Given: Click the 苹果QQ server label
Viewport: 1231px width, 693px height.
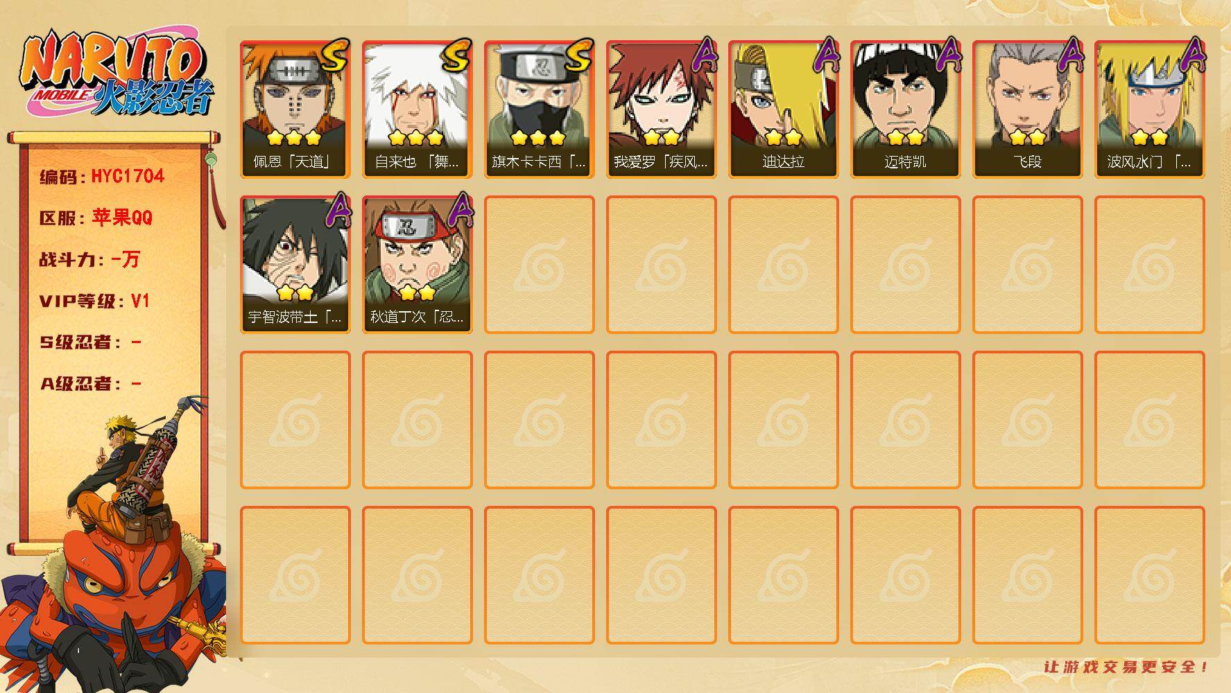Looking at the screenshot, I should coord(122,218).
